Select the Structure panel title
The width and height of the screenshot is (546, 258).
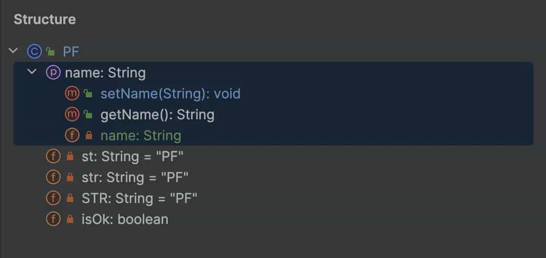coord(44,20)
